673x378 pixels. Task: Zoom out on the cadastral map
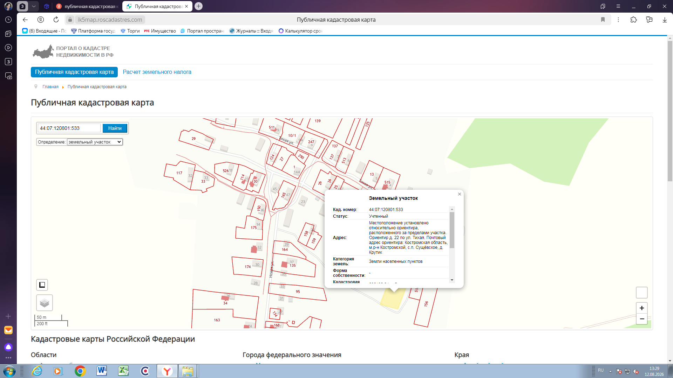pyautogui.click(x=642, y=319)
